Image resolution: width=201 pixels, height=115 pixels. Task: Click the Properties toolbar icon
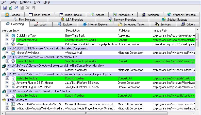22,8
